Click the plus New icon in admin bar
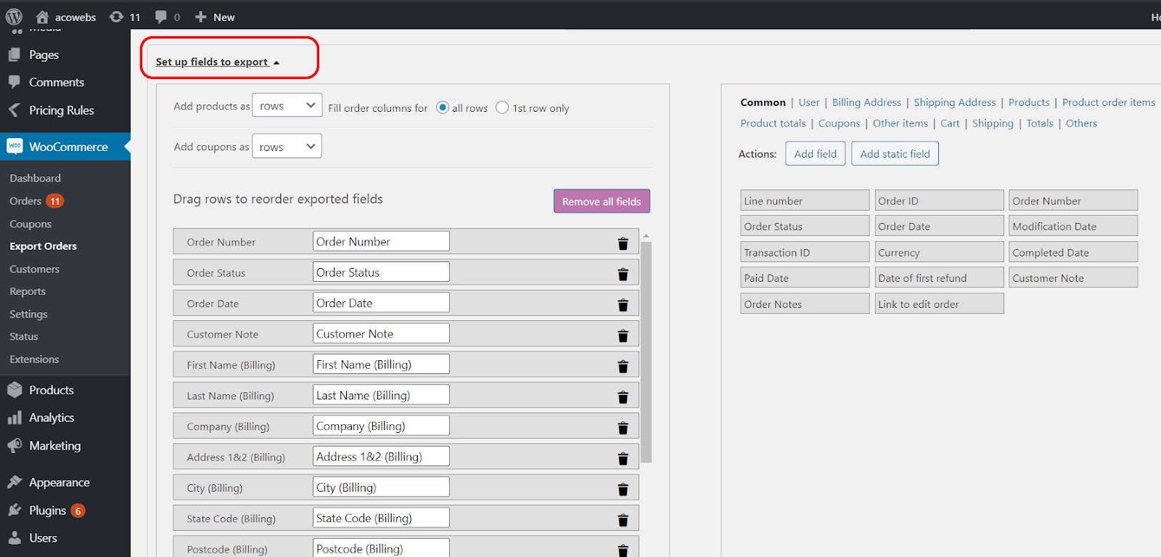 [x=201, y=17]
